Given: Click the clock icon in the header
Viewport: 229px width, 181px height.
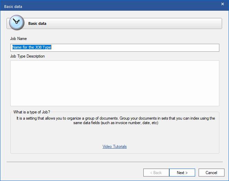Looking at the screenshot, I should [x=16, y=23].
